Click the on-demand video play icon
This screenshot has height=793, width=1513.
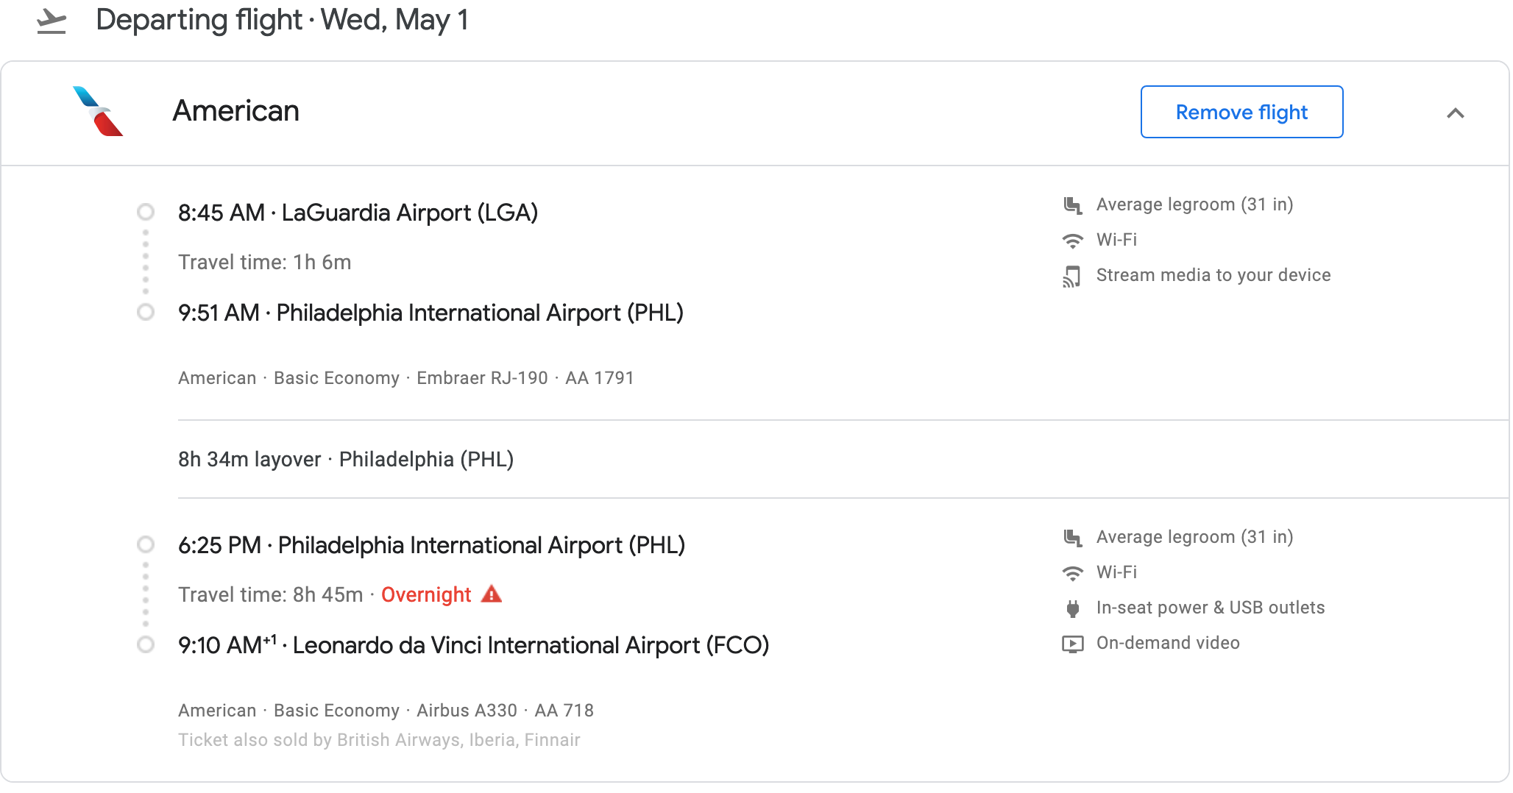click(x=1073, y=644)
